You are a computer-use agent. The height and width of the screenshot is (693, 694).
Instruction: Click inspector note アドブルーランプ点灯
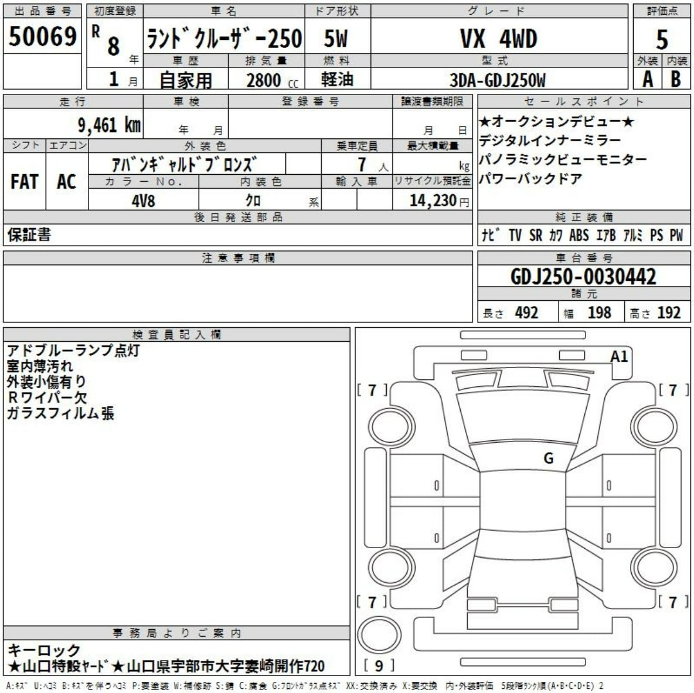point(73,350)
